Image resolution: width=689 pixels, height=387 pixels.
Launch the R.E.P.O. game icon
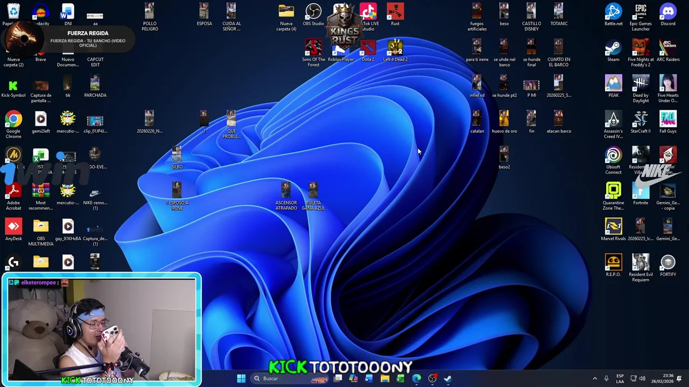point(613,266)
